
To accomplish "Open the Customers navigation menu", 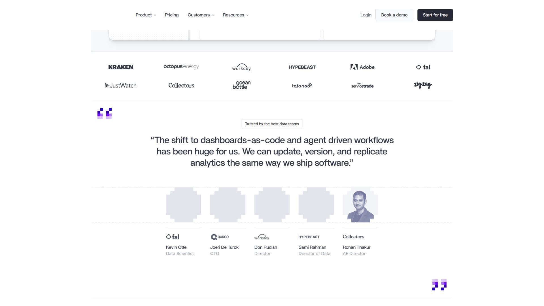I will 201,15.
